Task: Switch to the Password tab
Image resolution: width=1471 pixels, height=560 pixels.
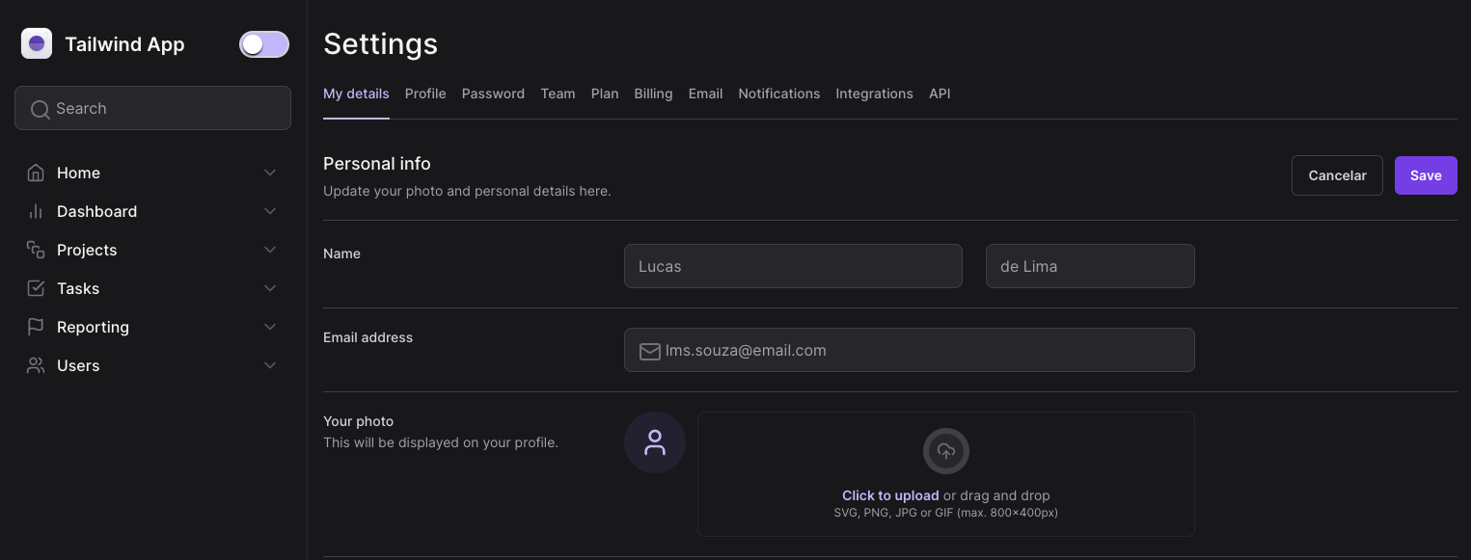Action: (x=493, y=93)
